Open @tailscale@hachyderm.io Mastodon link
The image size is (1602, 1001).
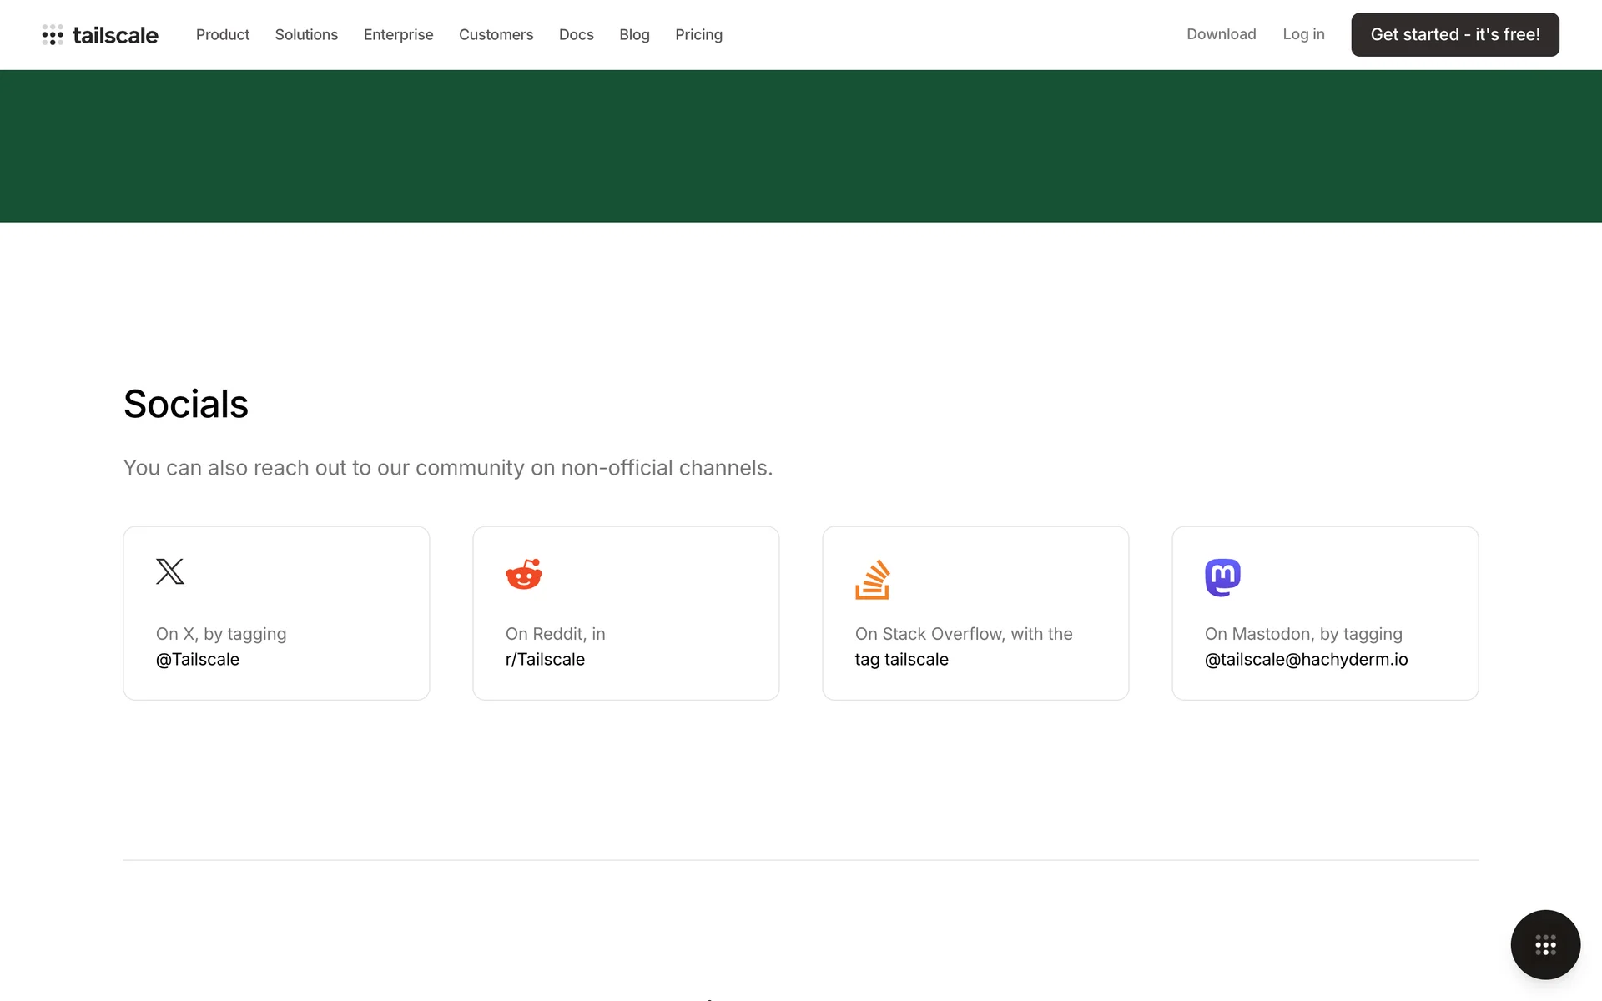[x=1306, y=659]
